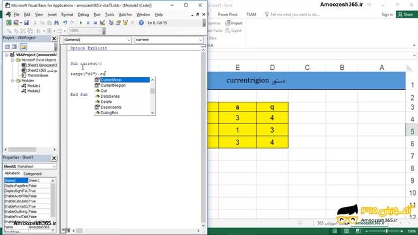Switch to Categorized properties tab

33,174
